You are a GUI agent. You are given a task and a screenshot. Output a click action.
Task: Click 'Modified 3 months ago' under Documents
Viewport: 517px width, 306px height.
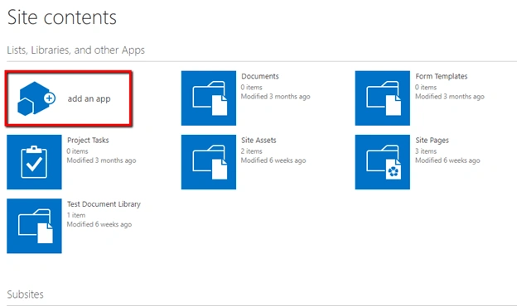[x=276, y=97]
